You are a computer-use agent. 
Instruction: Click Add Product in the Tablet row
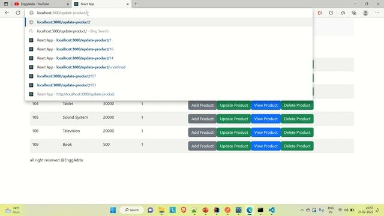[x=202, y=106]
